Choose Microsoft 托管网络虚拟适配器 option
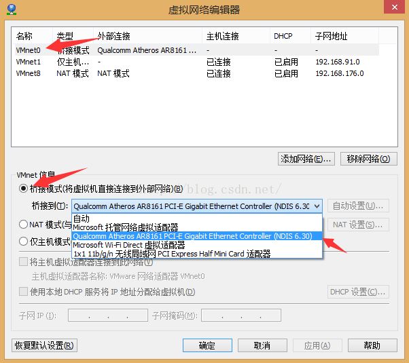409x363 pixels. pyautogui.click(x=197, y=227)
